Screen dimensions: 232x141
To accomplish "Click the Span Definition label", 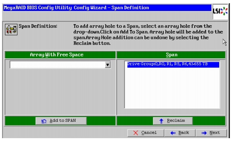I will [38, 26].
